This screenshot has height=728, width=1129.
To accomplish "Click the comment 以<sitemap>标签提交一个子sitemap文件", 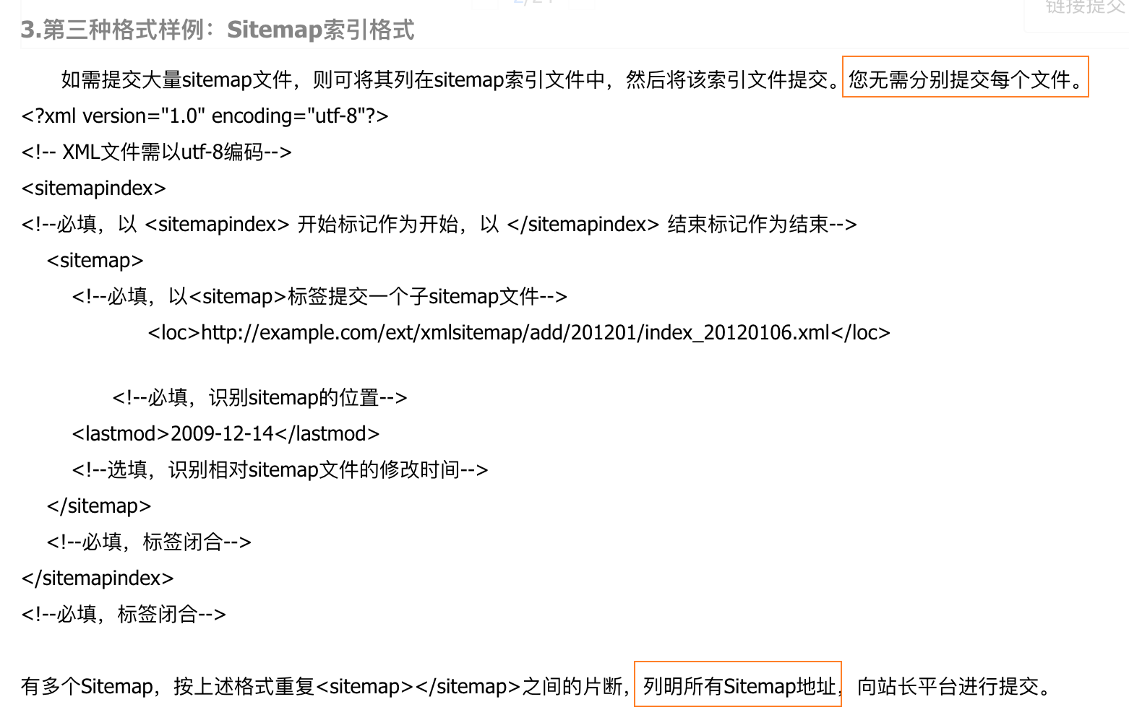I will (x=319, y=297).
